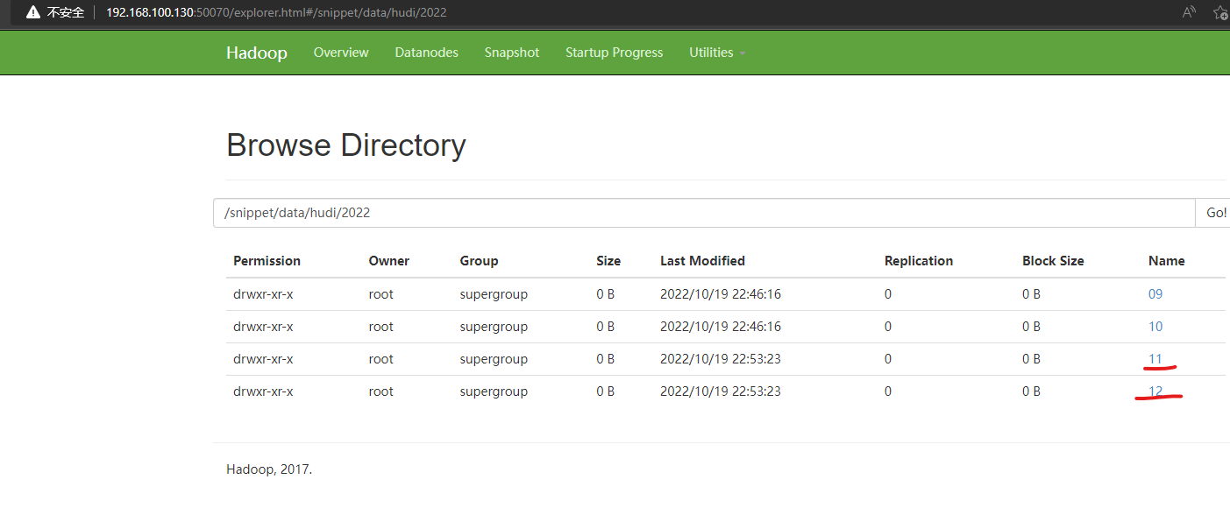1230x522 pixels.
Task: Click the Group column header
Action: pos(479,261)
